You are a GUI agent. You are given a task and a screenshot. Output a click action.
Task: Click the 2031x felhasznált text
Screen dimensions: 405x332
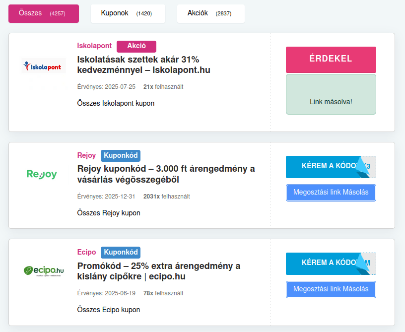pos(167,197)
